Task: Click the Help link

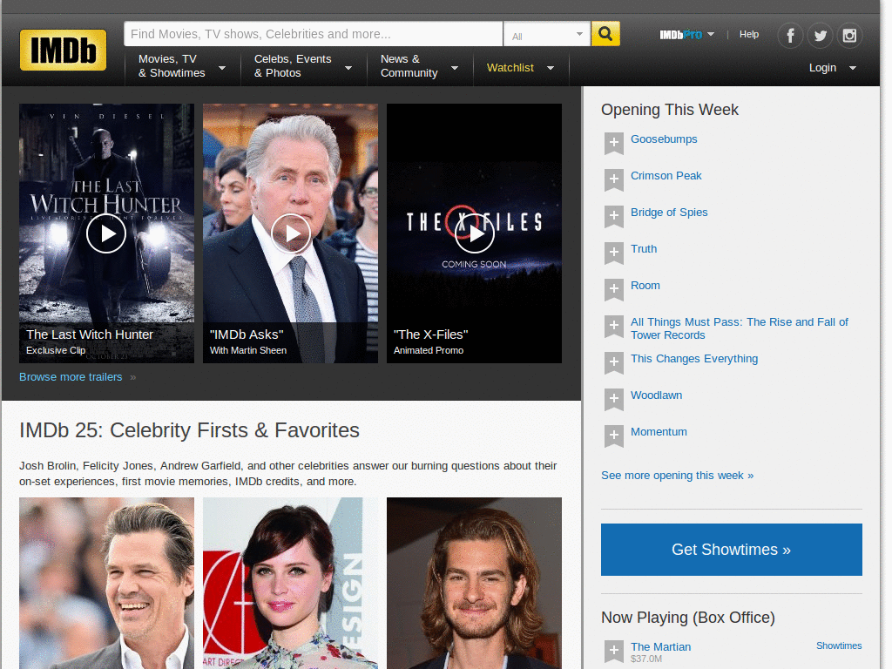Action: coord(748,34)
